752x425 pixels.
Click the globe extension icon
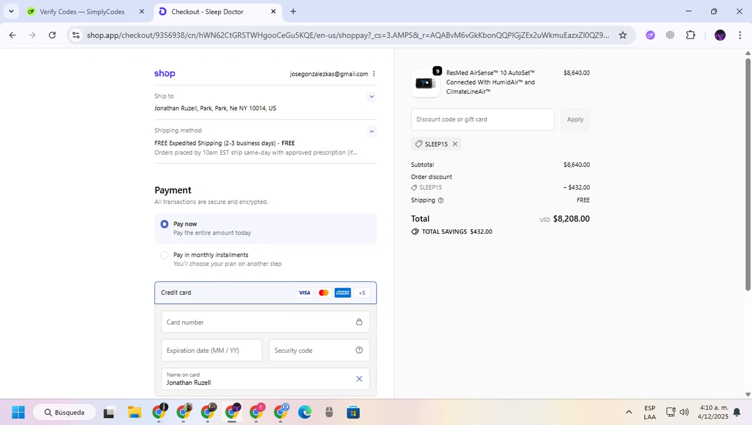(x=670, y=35)
